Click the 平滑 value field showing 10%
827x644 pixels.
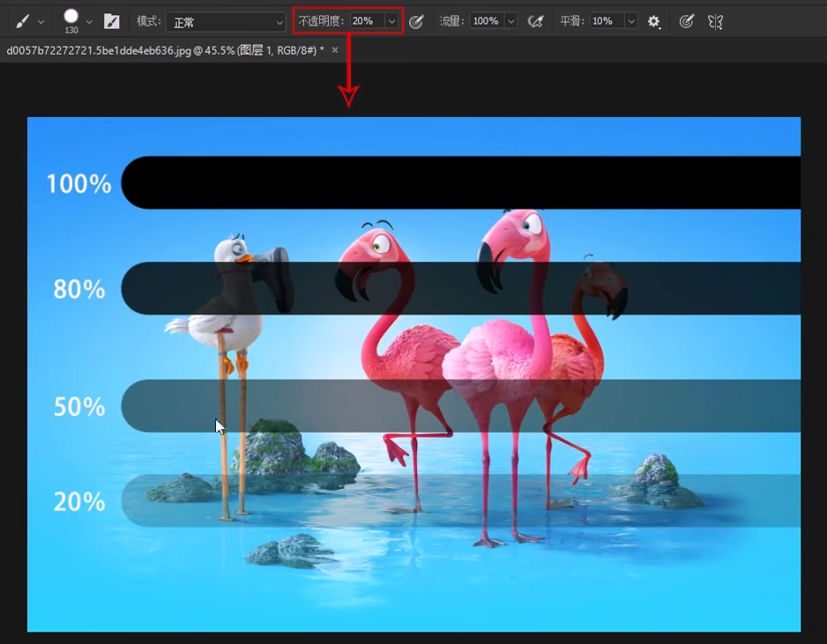(607, 21)
